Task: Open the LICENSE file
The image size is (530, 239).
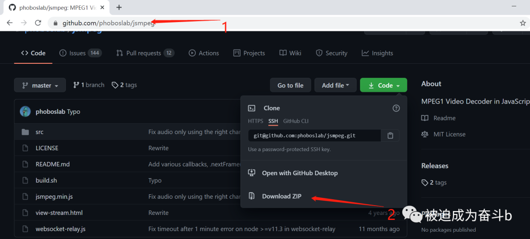Action: click(x=47, y=148)
